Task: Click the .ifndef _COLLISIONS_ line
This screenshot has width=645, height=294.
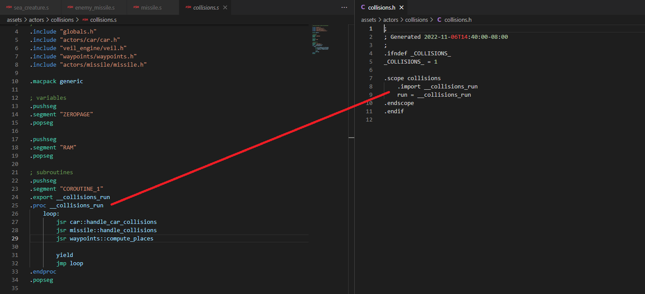Action: [x=417, y=54]
